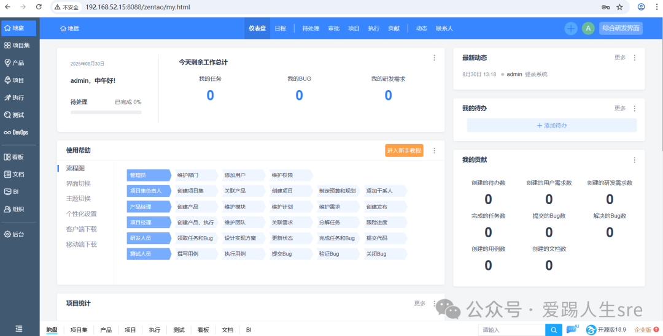The image size is (663, 336).
Task: Open the 项目统计 block's three-dot menu
Action: [x=434, y=304]
